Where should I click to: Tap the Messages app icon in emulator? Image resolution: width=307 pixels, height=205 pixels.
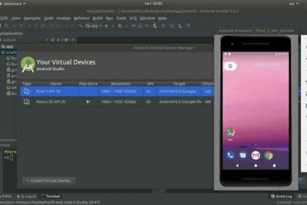coord(243,156)
